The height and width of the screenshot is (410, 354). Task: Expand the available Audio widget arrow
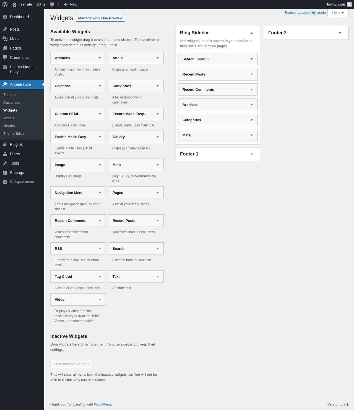click(158, 58)
